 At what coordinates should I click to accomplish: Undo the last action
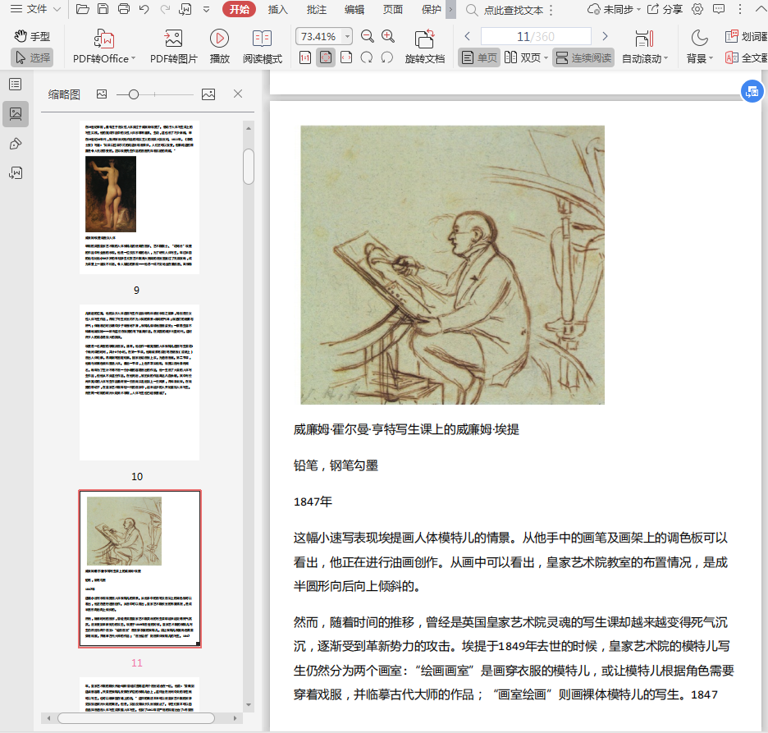tap(144, 9)
